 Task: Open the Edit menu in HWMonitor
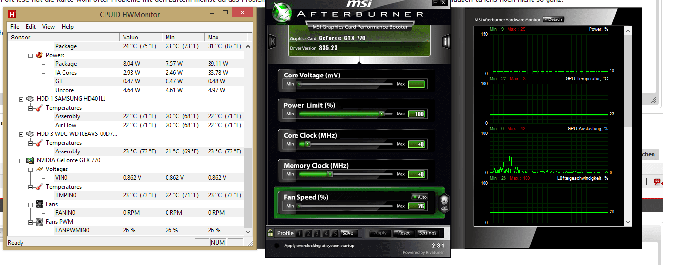31,27
